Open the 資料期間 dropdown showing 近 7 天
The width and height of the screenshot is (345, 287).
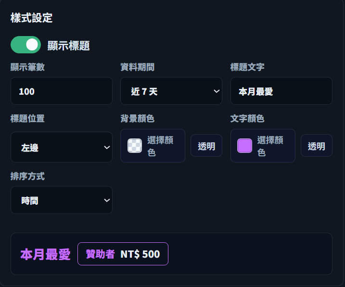coord(171,91)
